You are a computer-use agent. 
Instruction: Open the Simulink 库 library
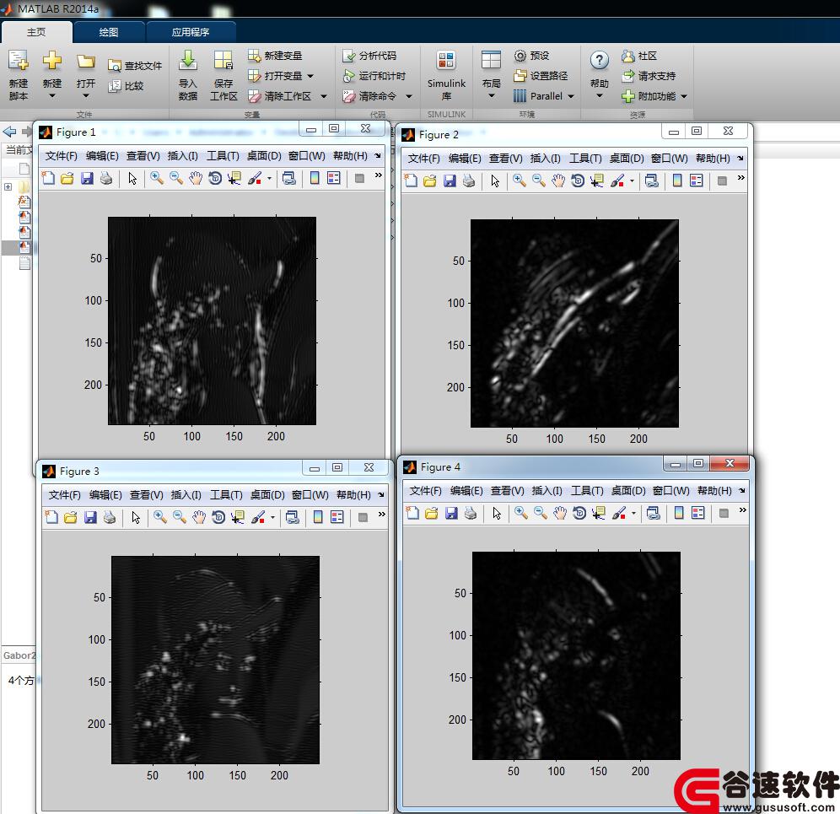[446, 75]
